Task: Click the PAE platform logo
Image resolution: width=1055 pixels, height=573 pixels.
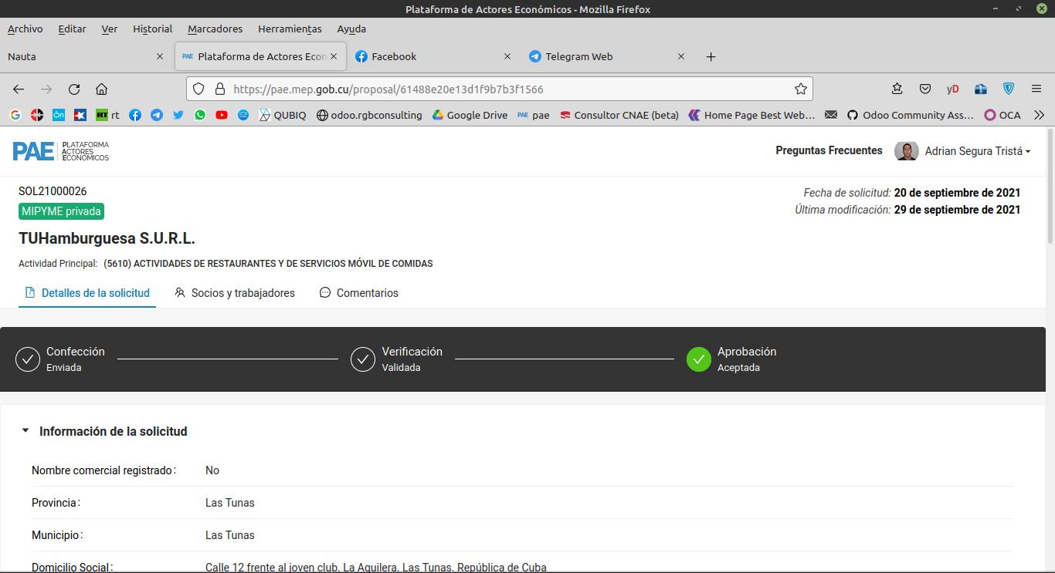Action: click(x=61, y=151)
